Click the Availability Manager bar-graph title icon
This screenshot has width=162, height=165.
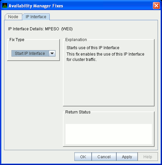pyautogui.click(x=5, y=6)
